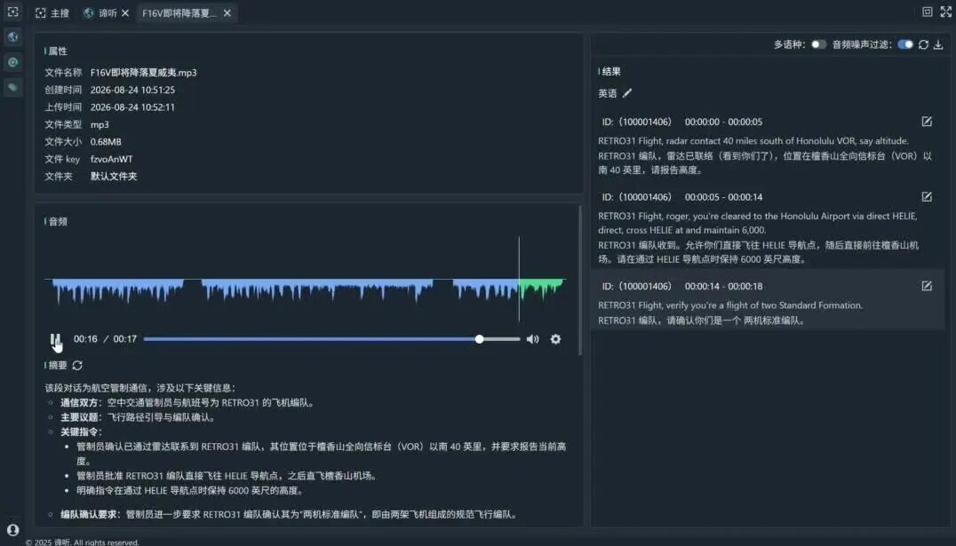
Task: Edit the 00:00:05 - 00:00:14 segment
Action: click(x=927, y=197)
